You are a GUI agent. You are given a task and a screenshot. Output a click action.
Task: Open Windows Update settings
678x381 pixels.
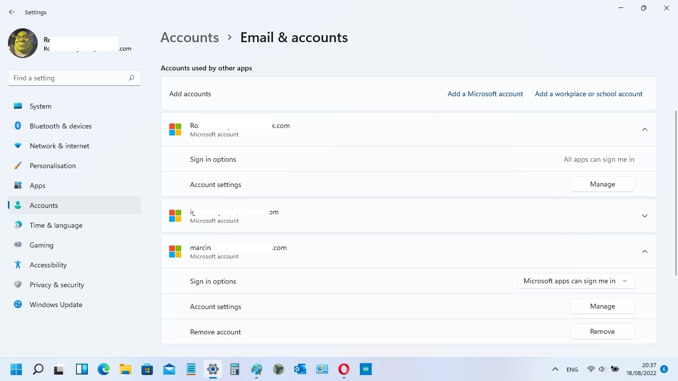tap(74, 305)
